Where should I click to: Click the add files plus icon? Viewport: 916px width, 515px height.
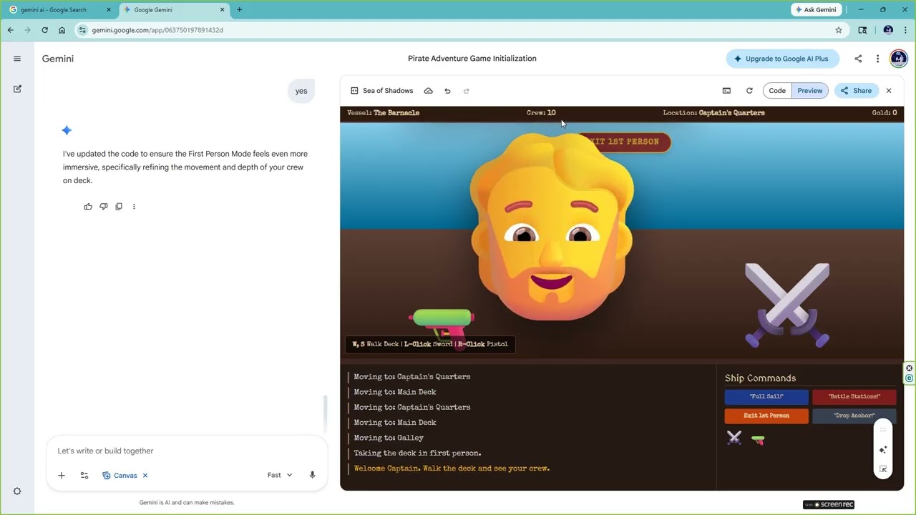62,475
